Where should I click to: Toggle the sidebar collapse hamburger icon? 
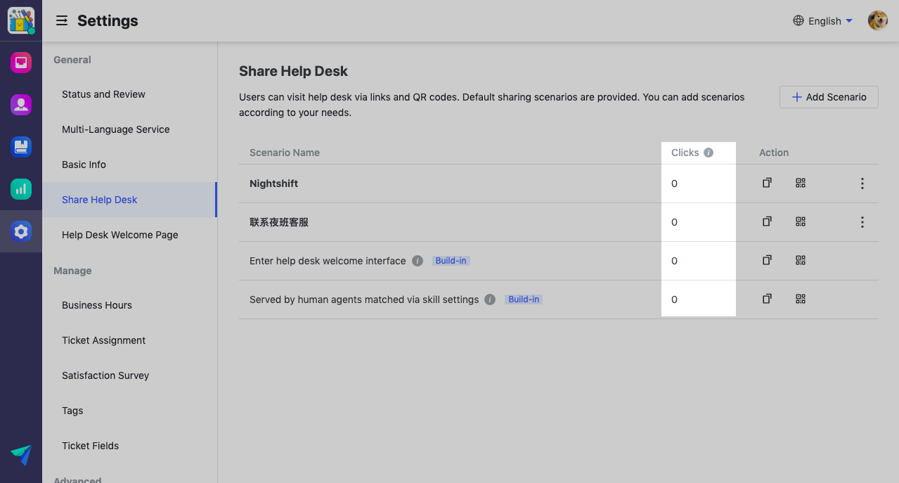(62, 21)
